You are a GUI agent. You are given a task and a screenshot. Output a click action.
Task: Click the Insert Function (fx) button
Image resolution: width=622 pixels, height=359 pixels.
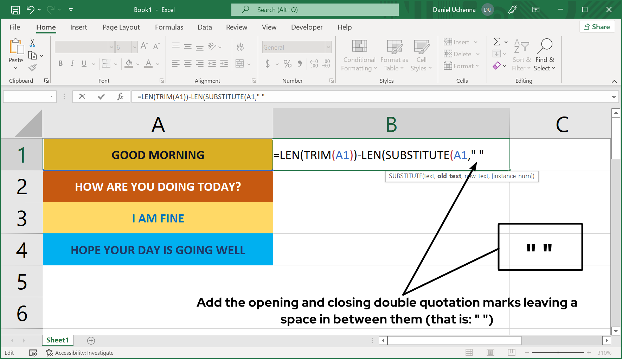pos(120,96)
